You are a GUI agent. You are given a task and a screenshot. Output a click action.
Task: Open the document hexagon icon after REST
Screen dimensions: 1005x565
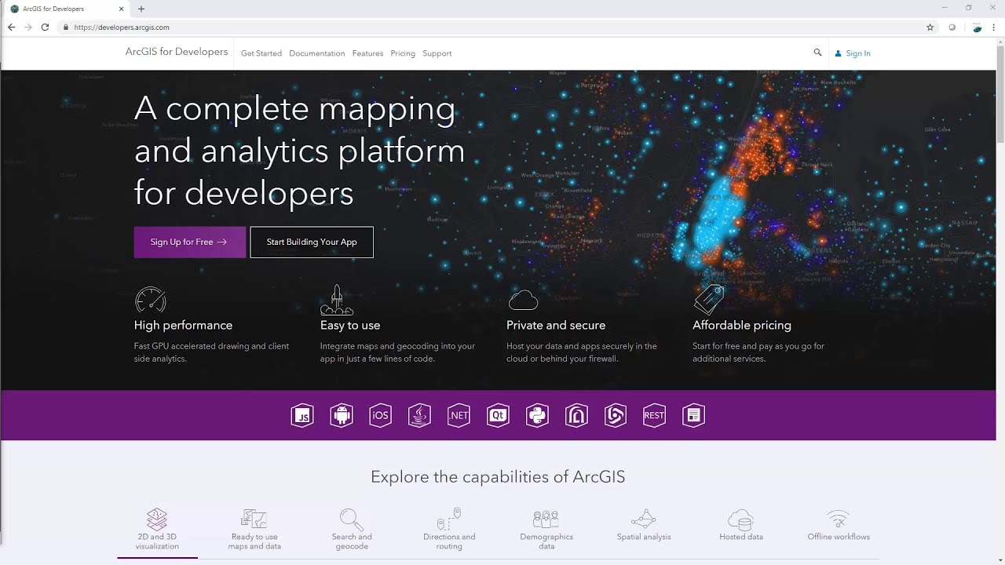pos(693,415)
